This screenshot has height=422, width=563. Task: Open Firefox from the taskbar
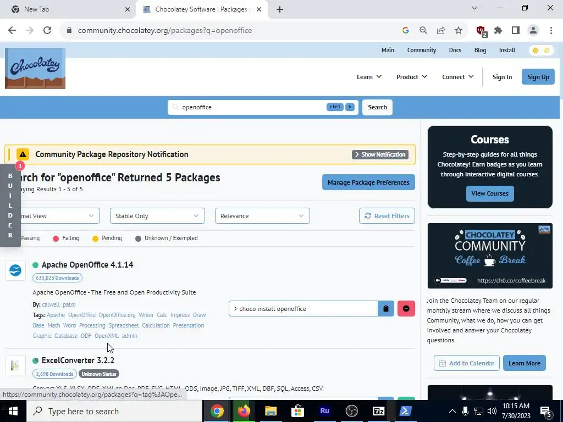coord(244,411)
